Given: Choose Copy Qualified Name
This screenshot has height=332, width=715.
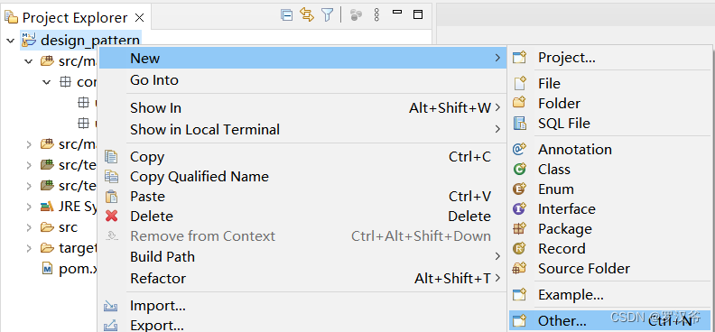Looking at the screenshot, I should (x=302, y=177).
